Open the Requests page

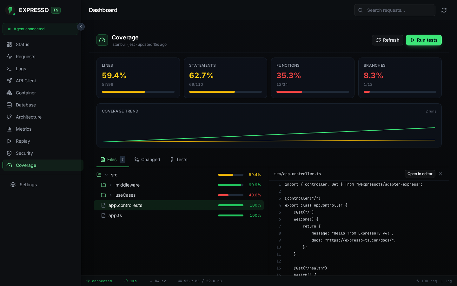click(42, 57)
